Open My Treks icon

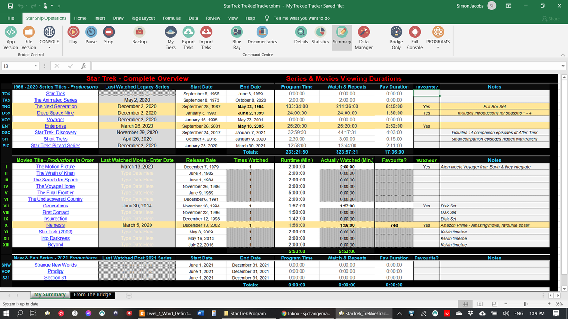170,32
